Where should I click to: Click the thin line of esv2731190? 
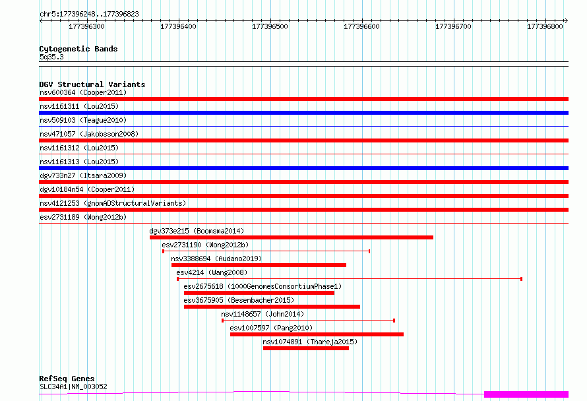click(266, 251)
